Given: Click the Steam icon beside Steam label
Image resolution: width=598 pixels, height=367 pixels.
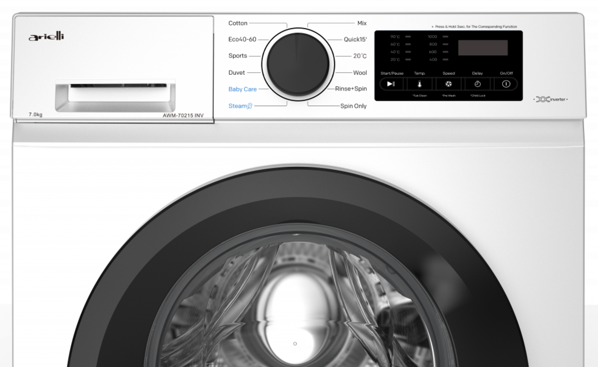Looking at the screenshot, I should pyautogui.click(x=249, y=107).
